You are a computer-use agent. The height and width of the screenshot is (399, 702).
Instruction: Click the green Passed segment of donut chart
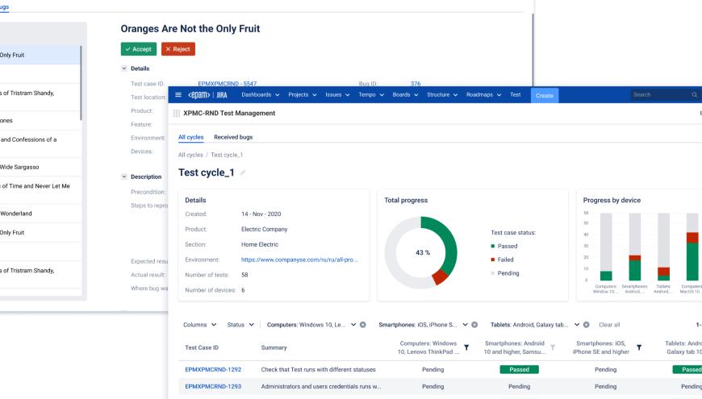tap(448, 240)
